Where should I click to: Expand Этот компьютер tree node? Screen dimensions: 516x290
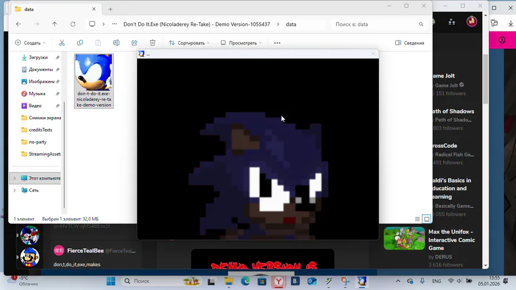(14, 178)
